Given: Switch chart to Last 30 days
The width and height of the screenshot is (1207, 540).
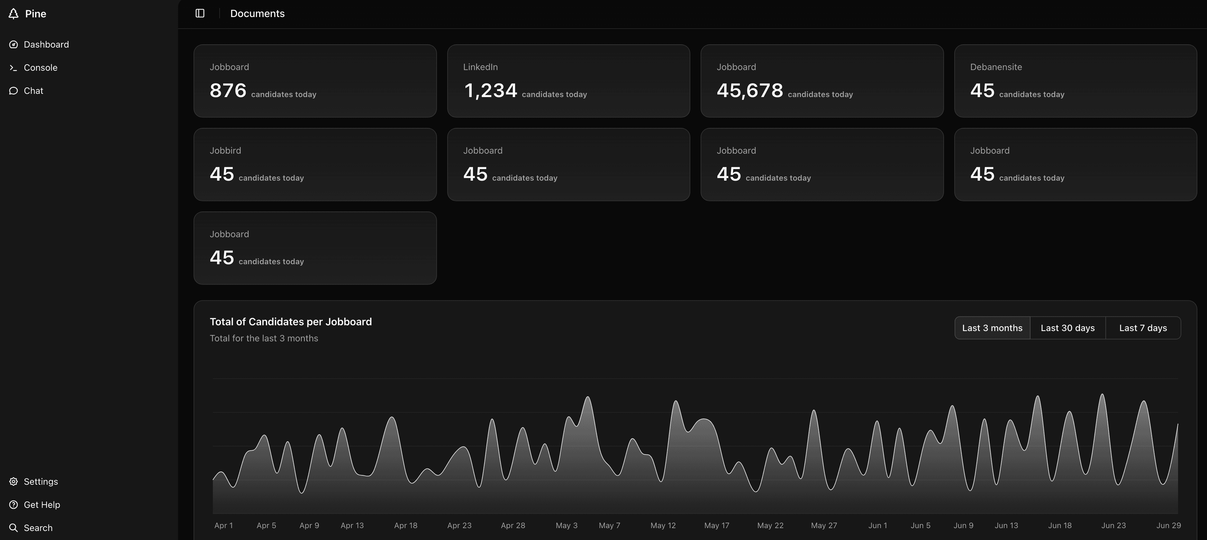Looking at the screenshot, I should tap(1067, 328).
